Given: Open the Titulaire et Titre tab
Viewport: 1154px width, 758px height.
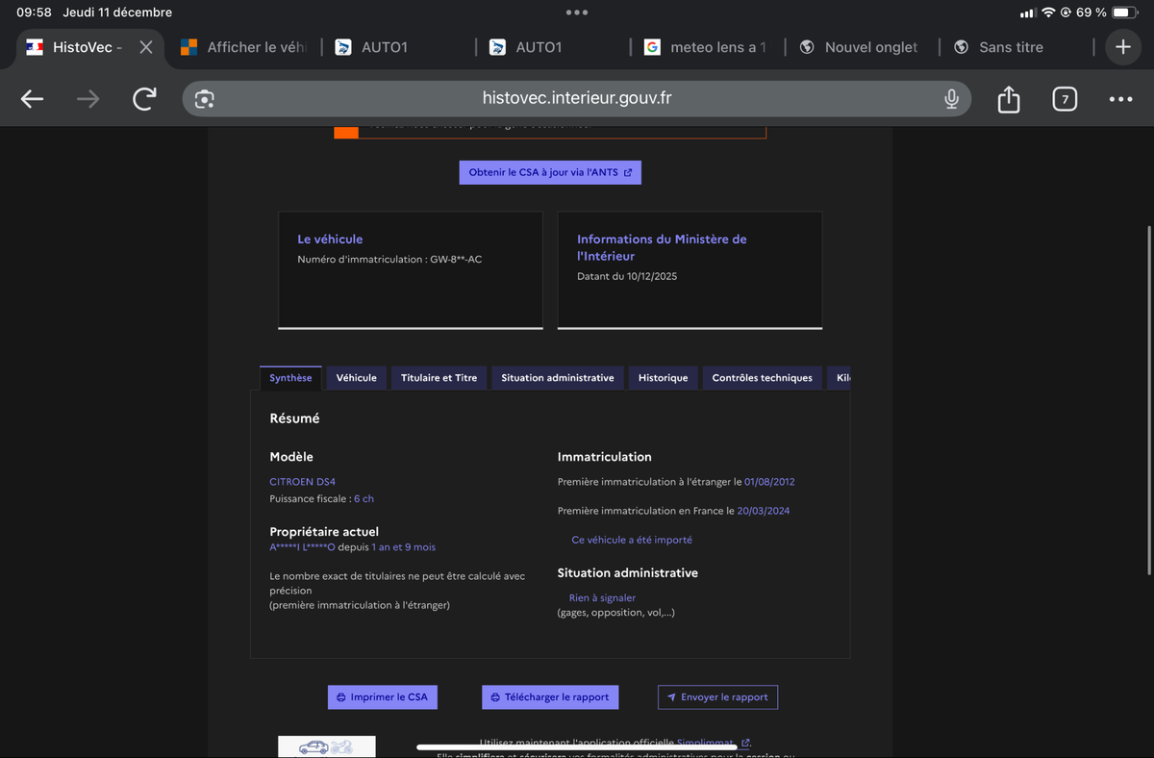Looking at the screenshot, I should (439, 378).
